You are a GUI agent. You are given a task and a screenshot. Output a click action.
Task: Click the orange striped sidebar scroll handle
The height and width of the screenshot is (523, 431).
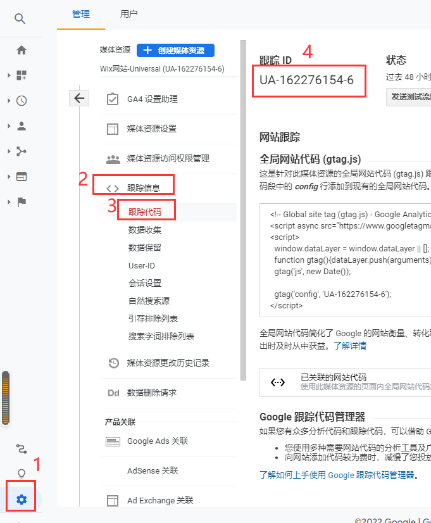click(x=6, y=398)
